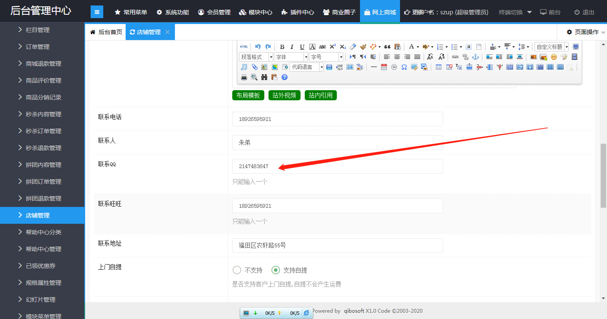
Task: Click the 联系QQ input field
Action: click(337, 166)
